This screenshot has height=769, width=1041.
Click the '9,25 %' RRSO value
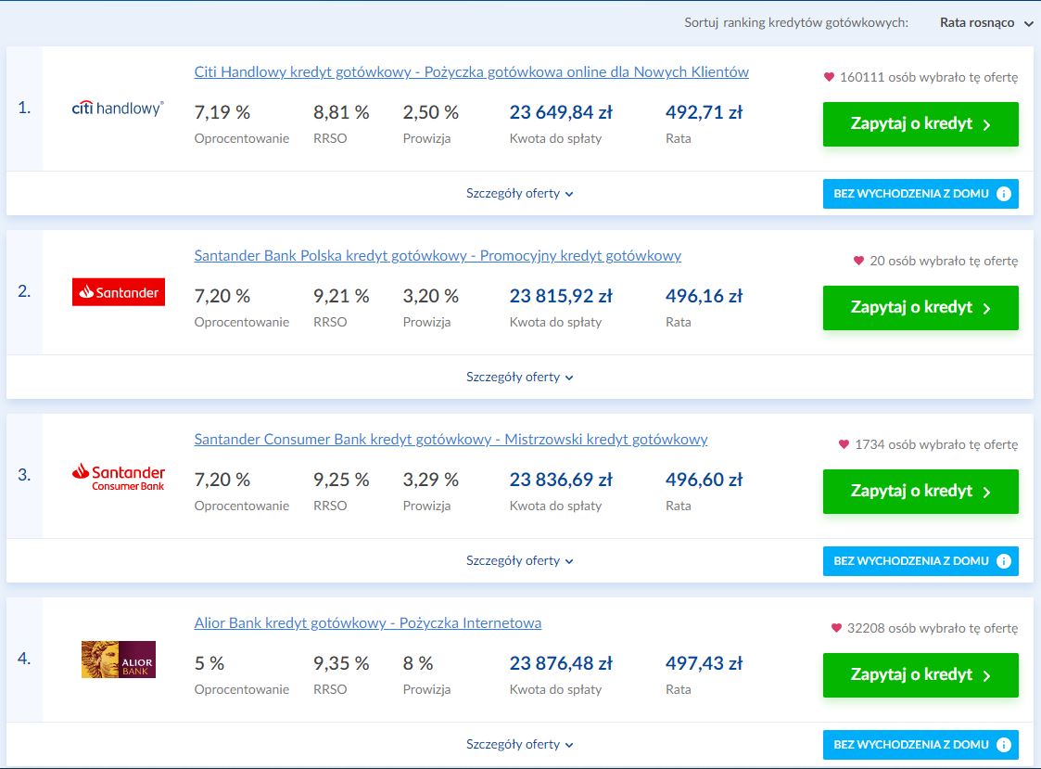point(341,480)
